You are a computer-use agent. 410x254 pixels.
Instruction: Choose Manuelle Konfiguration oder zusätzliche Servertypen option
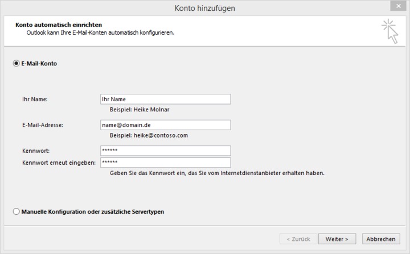click(x=16, y=211)
